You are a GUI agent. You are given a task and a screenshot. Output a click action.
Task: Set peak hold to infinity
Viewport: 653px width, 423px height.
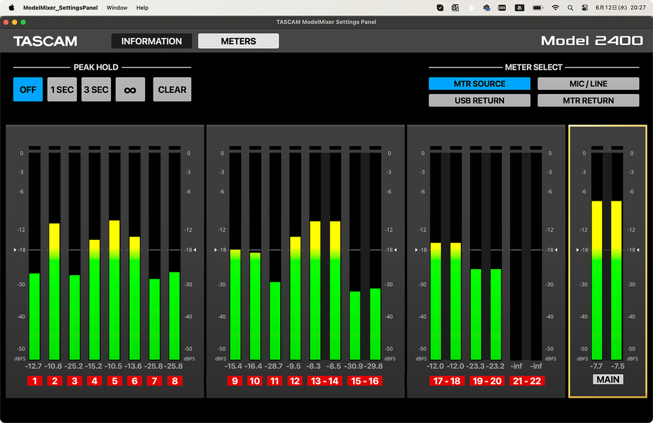click(x=130, y=90)
